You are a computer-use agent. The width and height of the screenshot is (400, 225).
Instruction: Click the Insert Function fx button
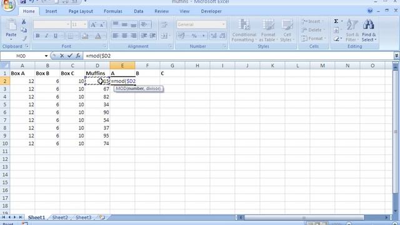click(x=78, y=56)
